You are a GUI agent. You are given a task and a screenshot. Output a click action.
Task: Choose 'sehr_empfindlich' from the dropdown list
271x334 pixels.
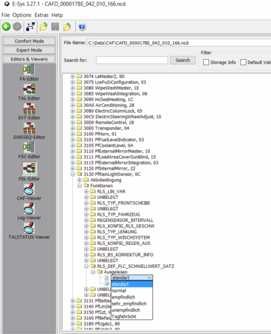[131, 303]
